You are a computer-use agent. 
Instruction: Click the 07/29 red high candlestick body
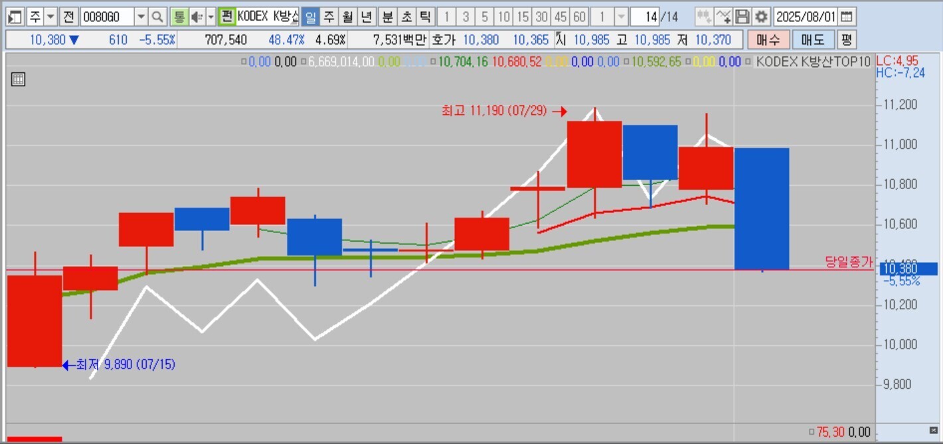pos(594,154)
